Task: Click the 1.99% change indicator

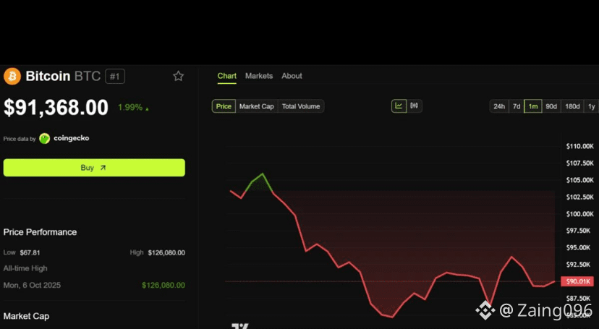Action: (x=133, y=108)
